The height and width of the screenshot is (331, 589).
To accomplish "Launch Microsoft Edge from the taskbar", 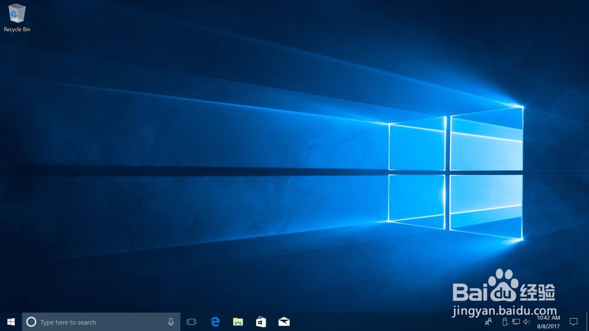I will click(215, 322).
